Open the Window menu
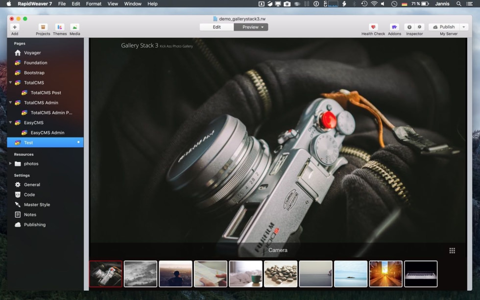480x300 pixels. click(133, 3)
